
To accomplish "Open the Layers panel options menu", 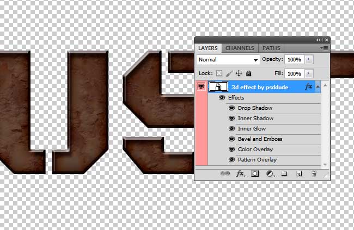I will pyautogui.click(x=324, y=48).
